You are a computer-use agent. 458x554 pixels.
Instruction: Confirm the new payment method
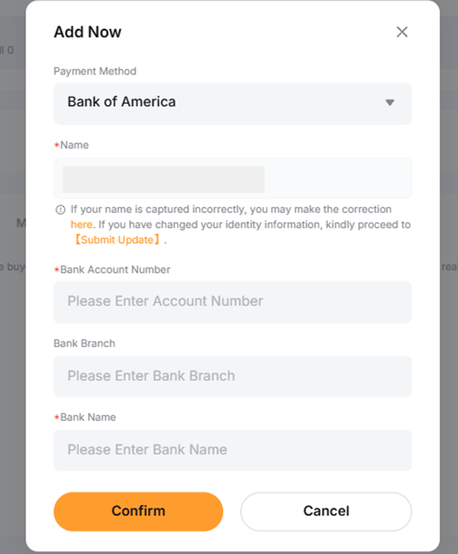tap(138, 511)
